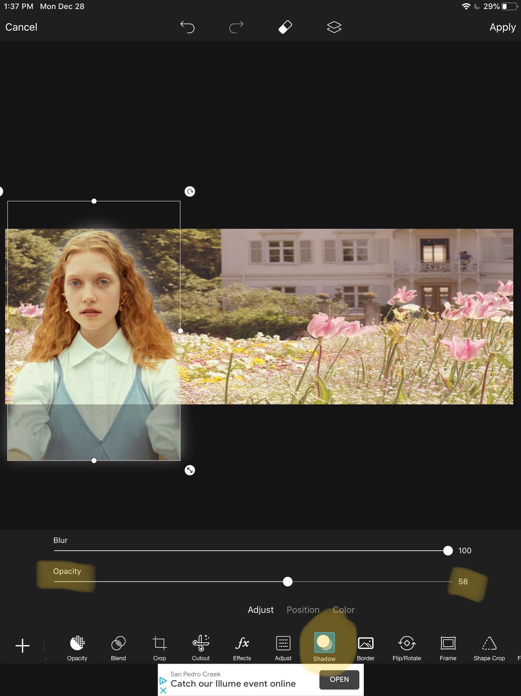Open the Frame tool
The width and height of the screenshot is (521, 696).
(448, 648)
